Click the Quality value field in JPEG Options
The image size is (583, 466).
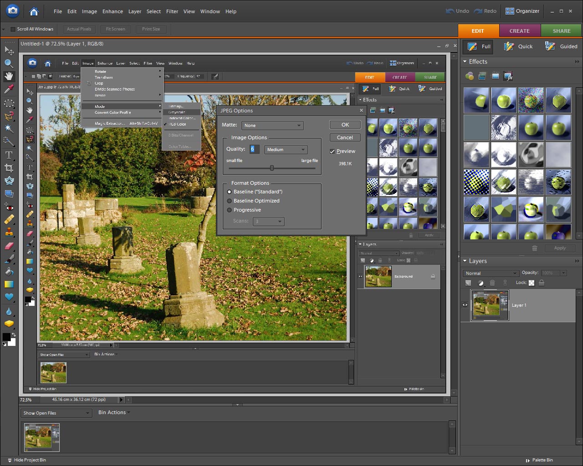pos(255,149)
